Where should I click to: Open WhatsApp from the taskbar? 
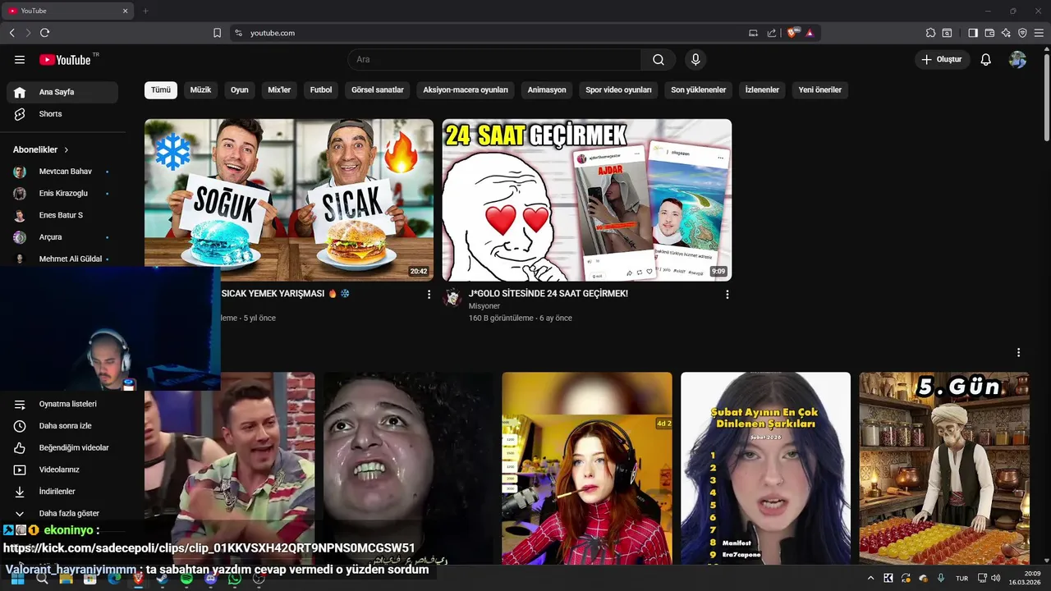point(235,579)
